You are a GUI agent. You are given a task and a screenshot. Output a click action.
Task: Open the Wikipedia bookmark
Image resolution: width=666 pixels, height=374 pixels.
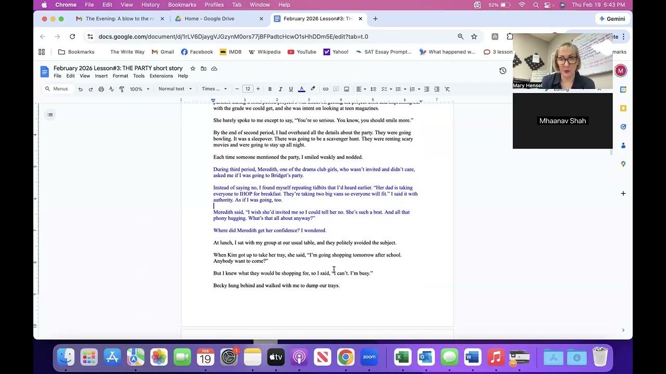point(264,52)
